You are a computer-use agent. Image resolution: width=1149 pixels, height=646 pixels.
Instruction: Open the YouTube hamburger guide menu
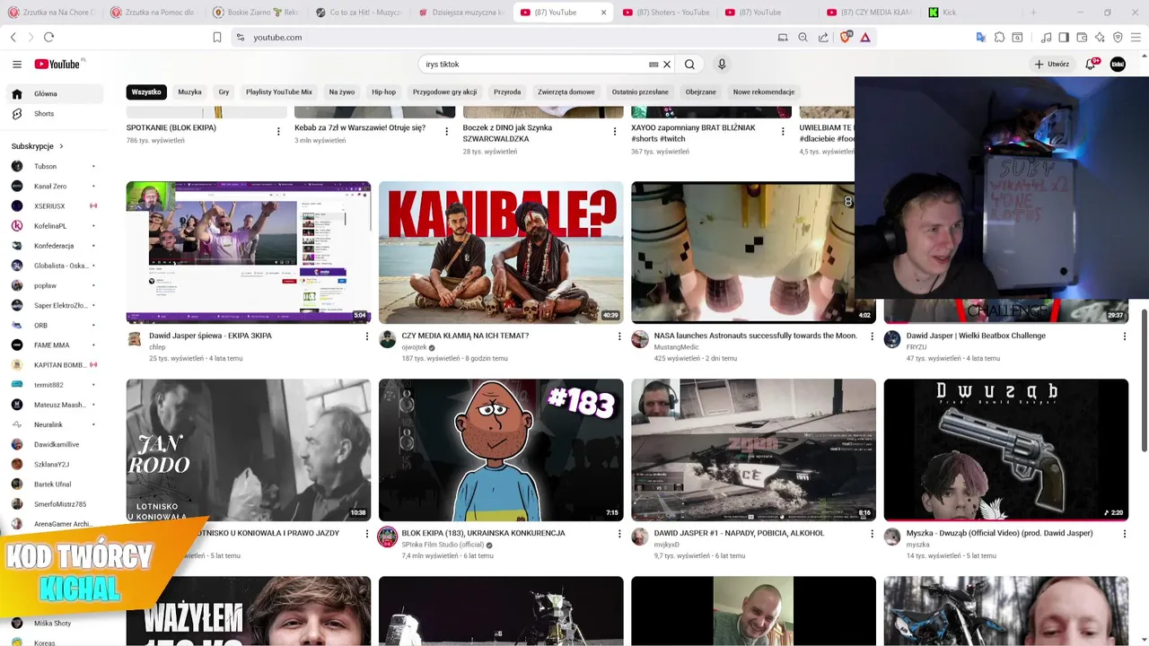[x=17, y=64]
